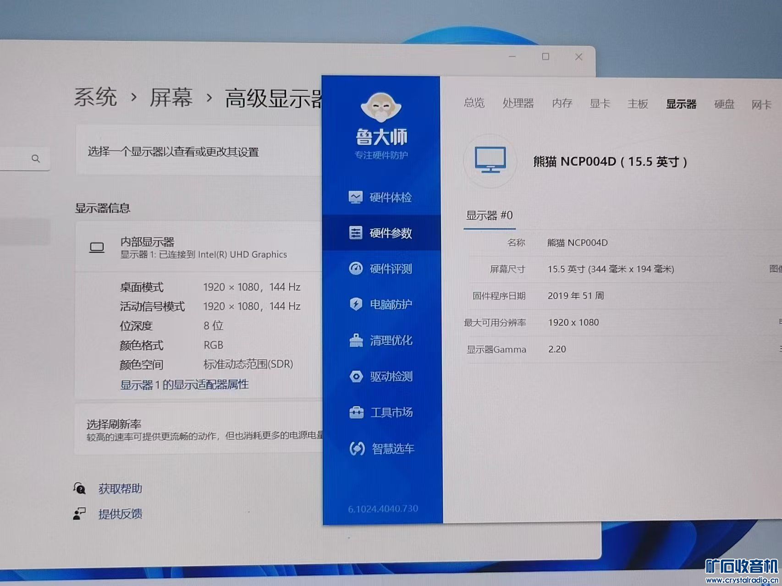Click the 颜色格式 value RGB
The image size is (782, 586).
(x=213, y=345)
